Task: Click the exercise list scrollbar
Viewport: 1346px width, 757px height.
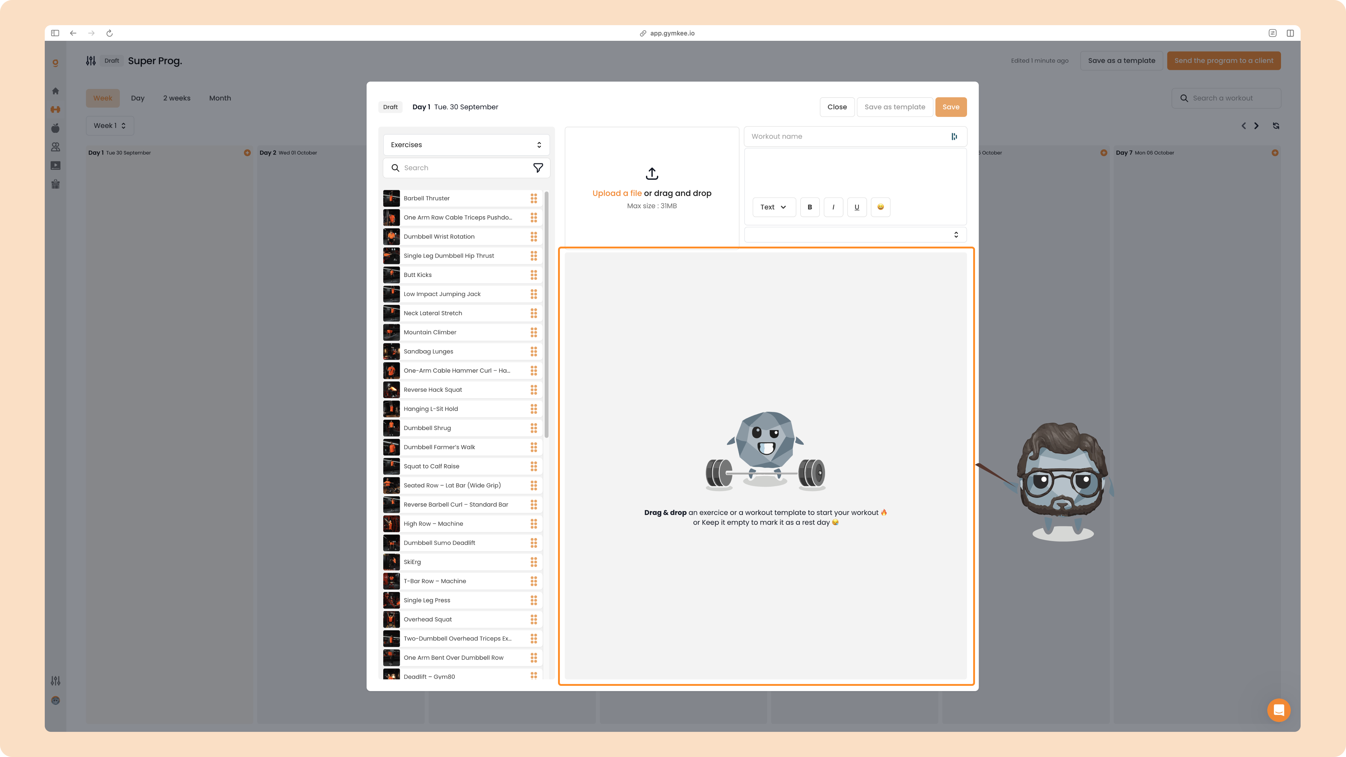Action: pos(546,314)
